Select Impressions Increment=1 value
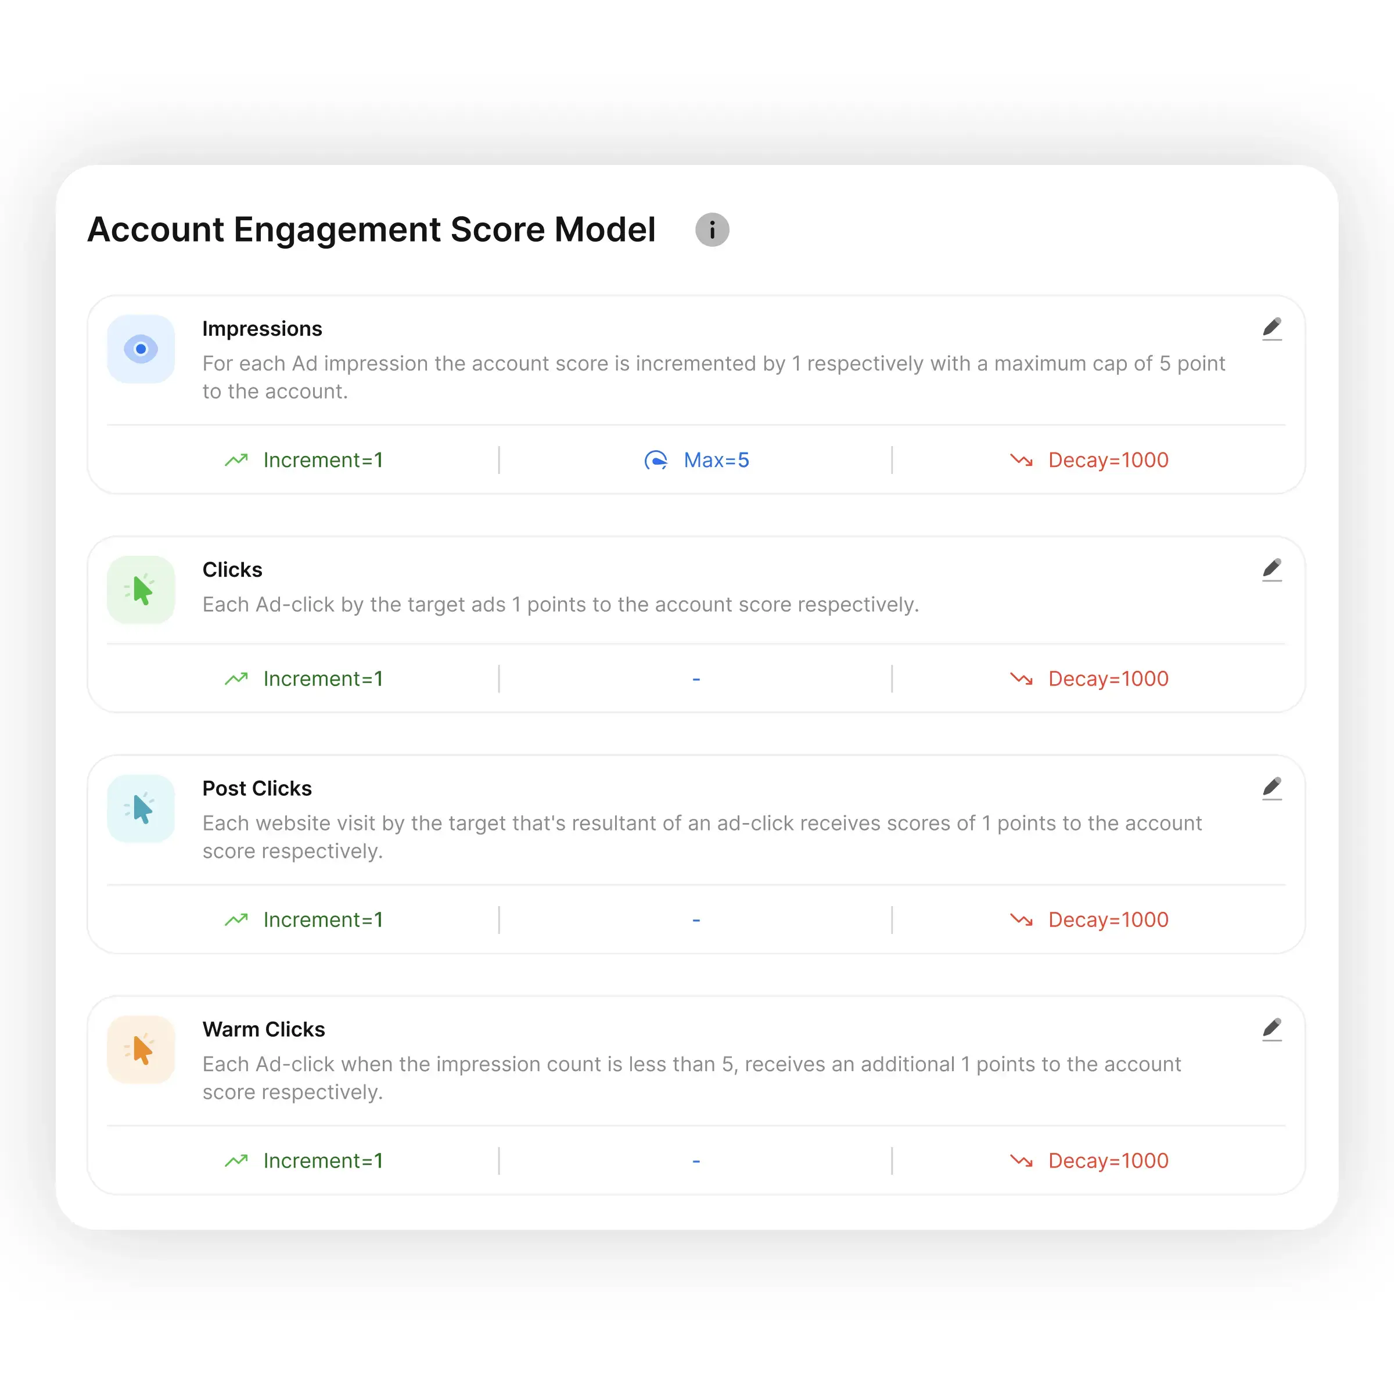Viewport: 1394px width, 1394px height. coord(322,459)
